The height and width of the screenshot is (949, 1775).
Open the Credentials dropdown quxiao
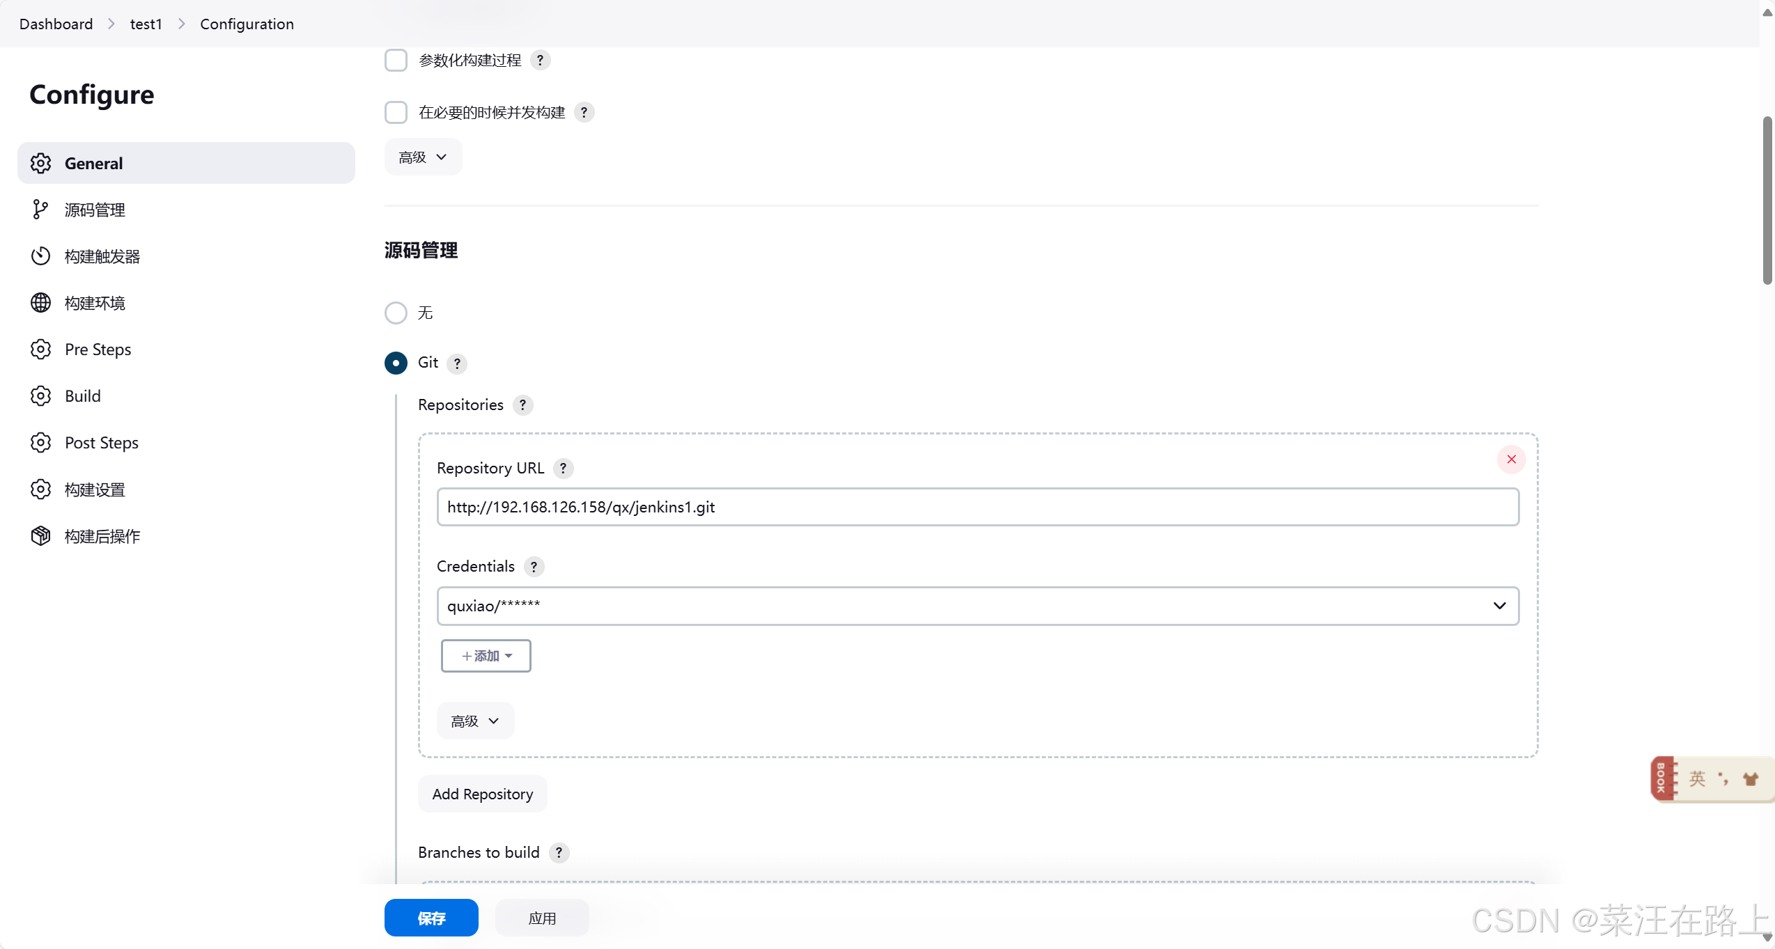tap(977, 606)
